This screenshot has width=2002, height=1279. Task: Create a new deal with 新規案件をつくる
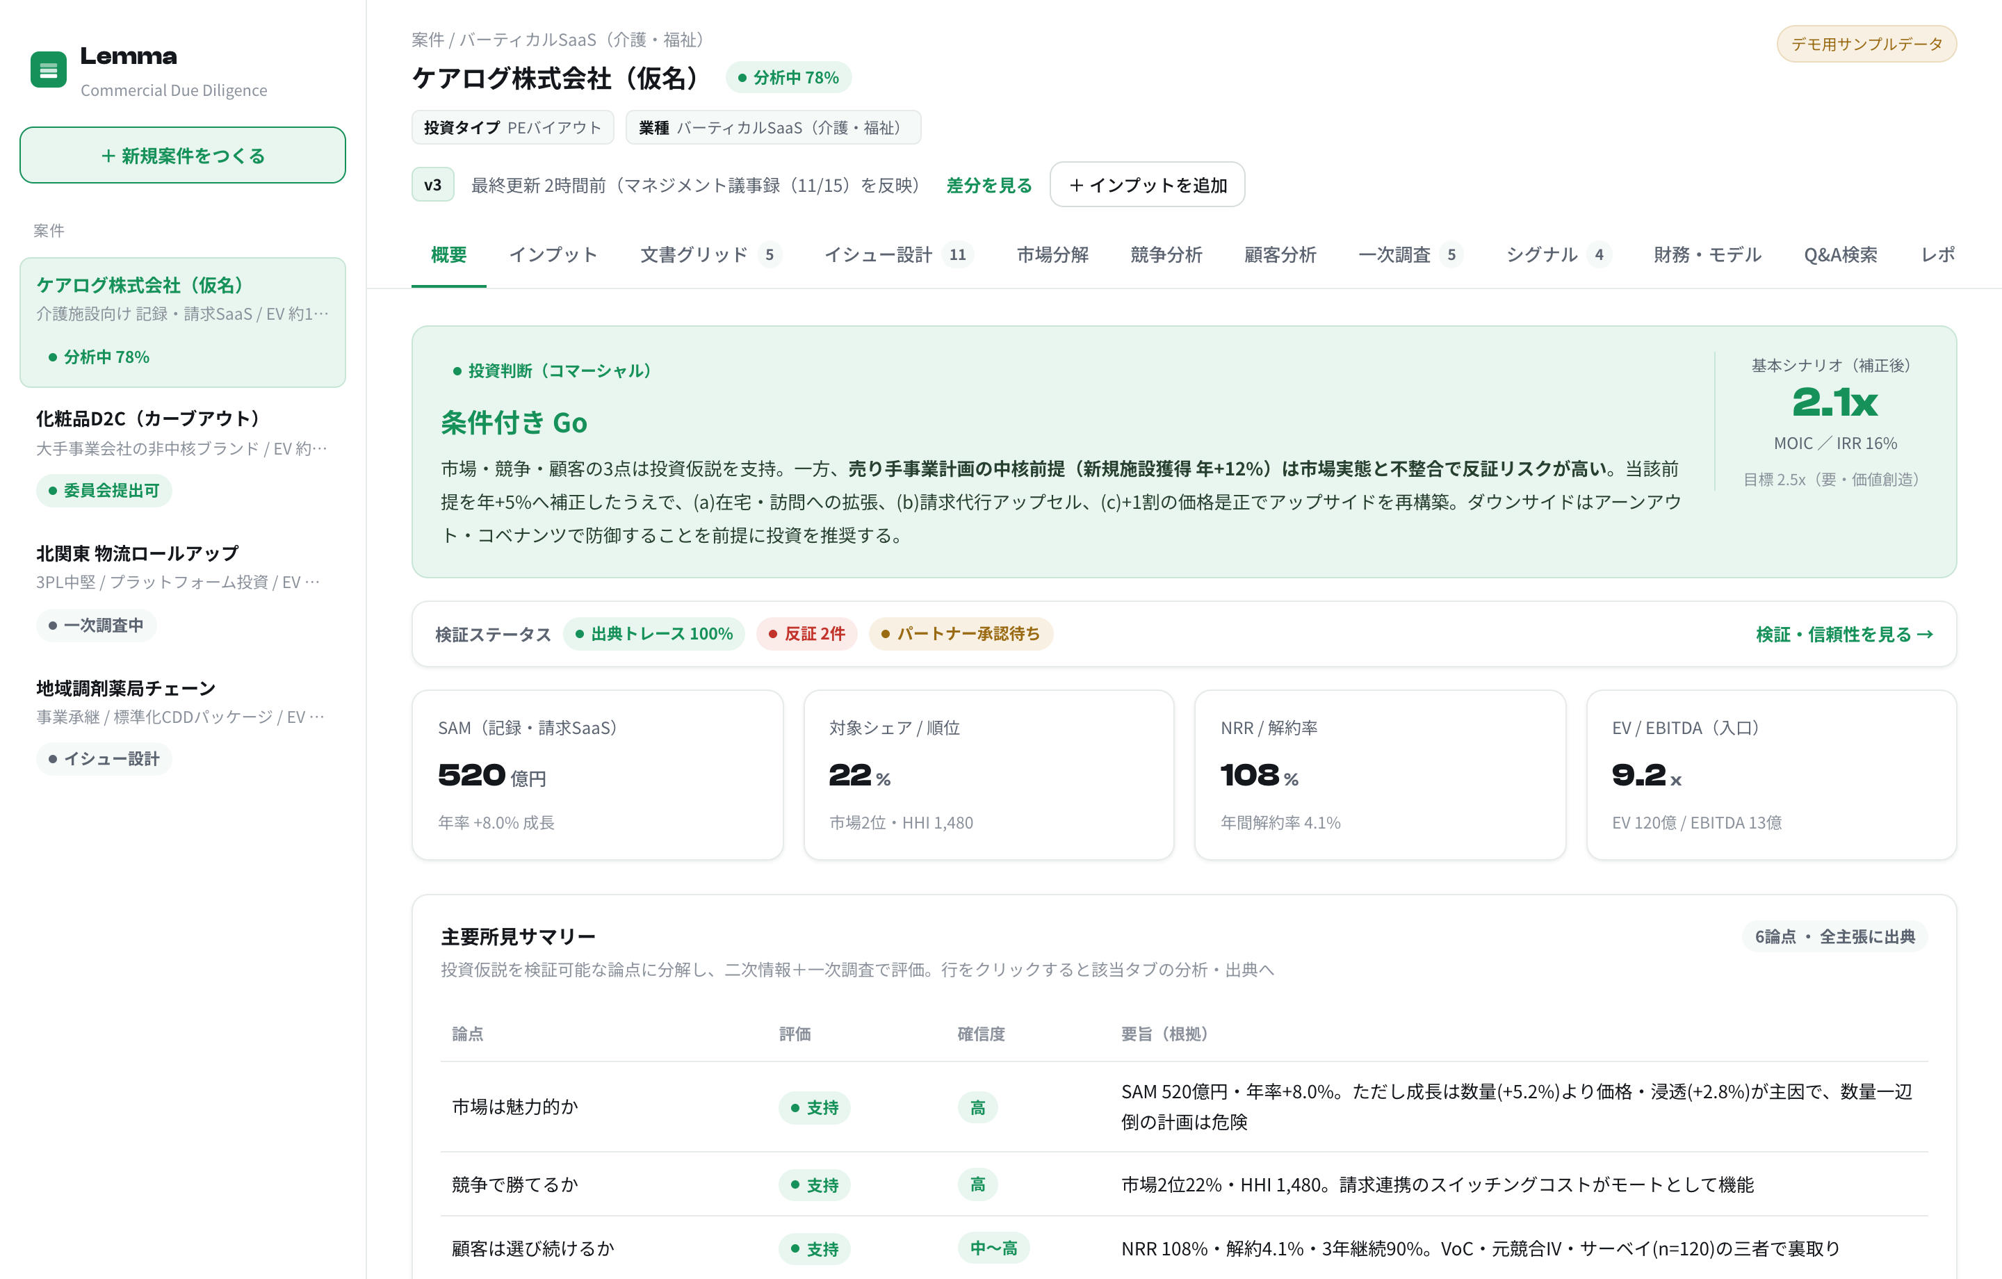click(183, 156)
